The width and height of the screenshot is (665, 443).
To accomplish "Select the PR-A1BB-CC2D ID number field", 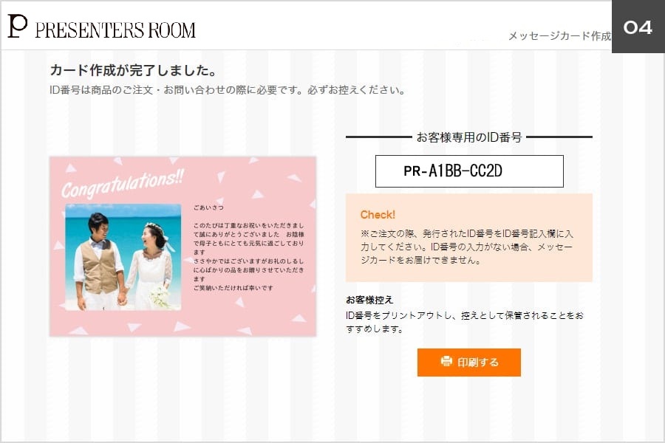I will coord(469,171).
